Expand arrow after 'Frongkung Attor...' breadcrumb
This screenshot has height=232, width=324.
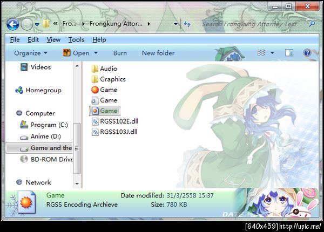tap(148, 24)
